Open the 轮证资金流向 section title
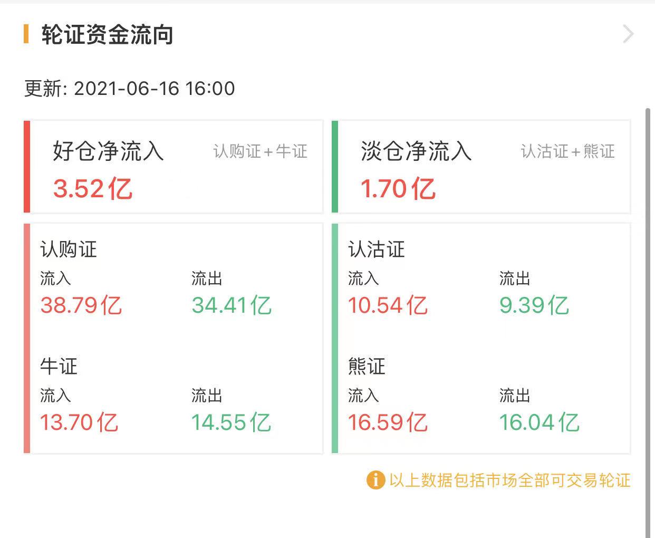 (x=107, y=35)
